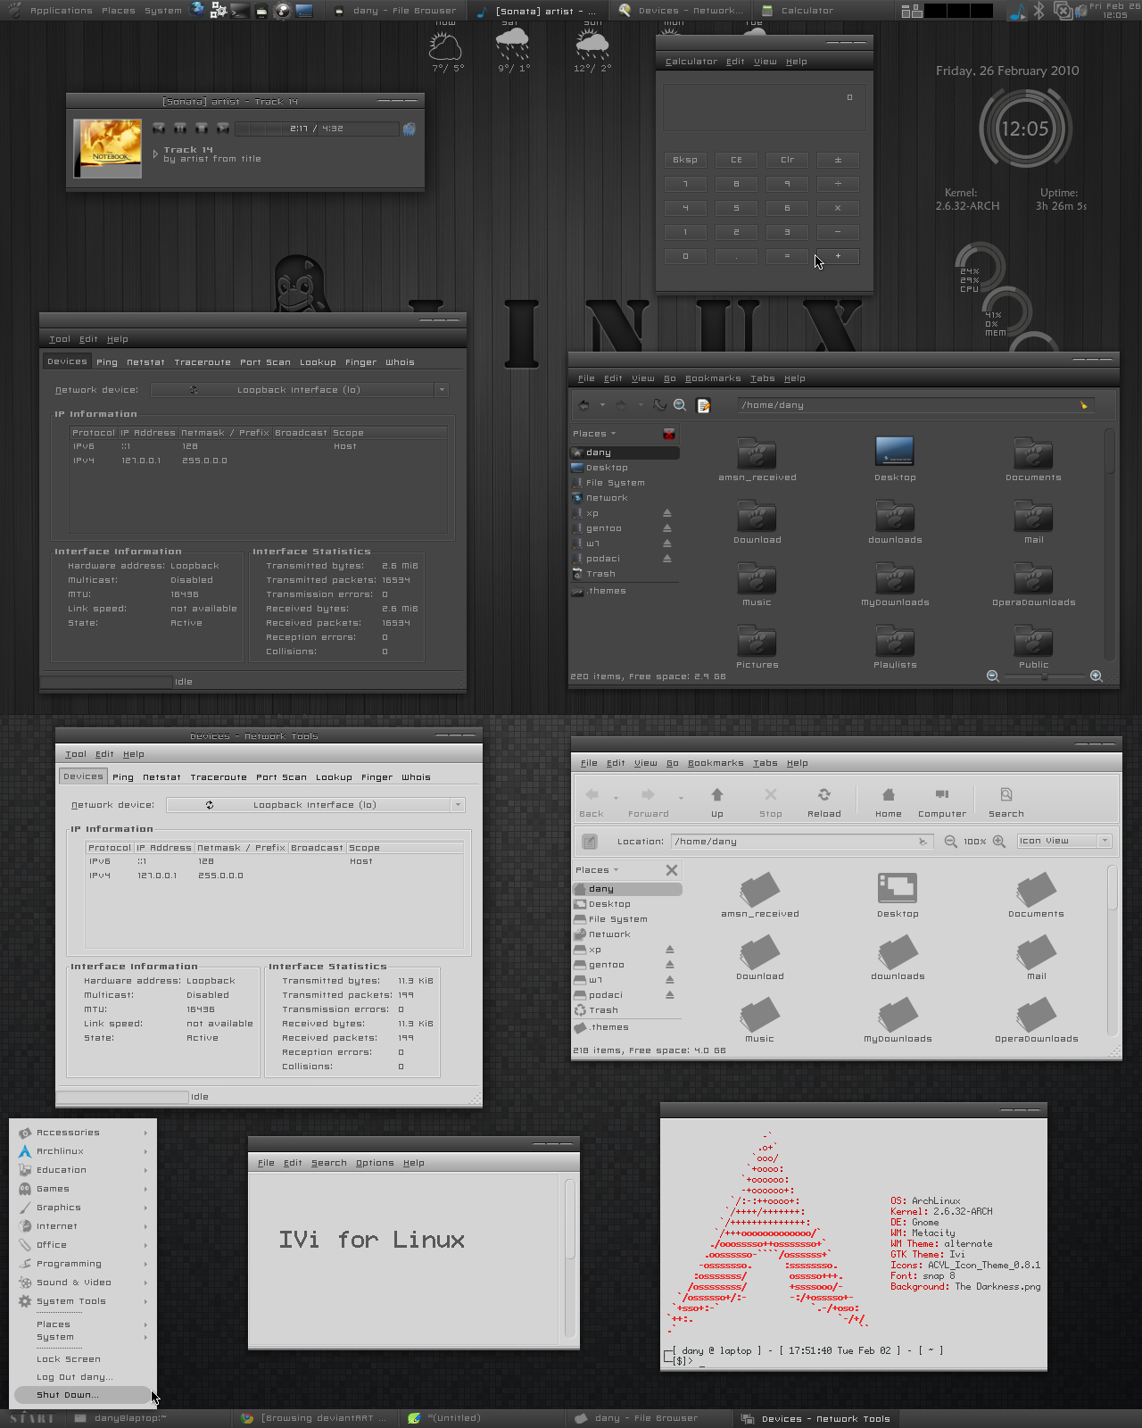
Task: Click the Clr button in Calculator
Action: (x=787, y=160)
